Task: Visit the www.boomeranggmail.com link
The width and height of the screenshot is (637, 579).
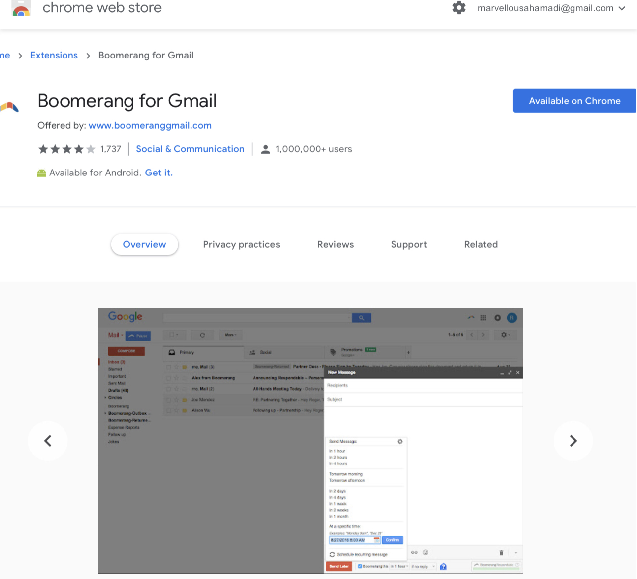Action: [150, 125]
